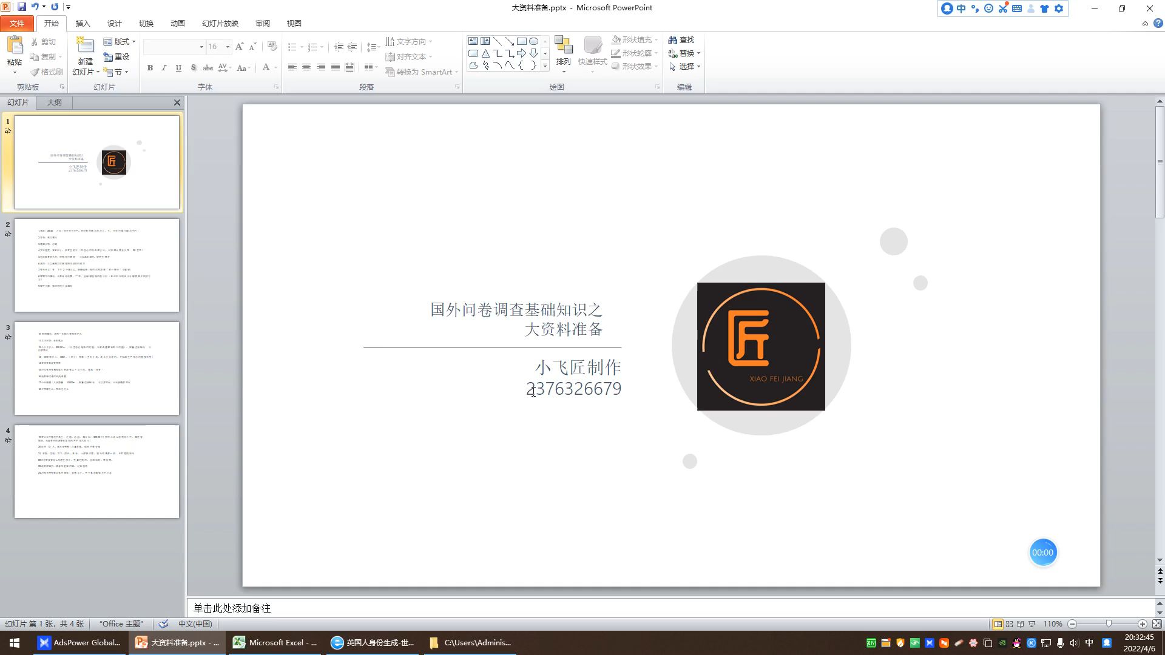Click the language 中文(中国) status indicator
Screen dimensions: 1165x655
point(195,624)
